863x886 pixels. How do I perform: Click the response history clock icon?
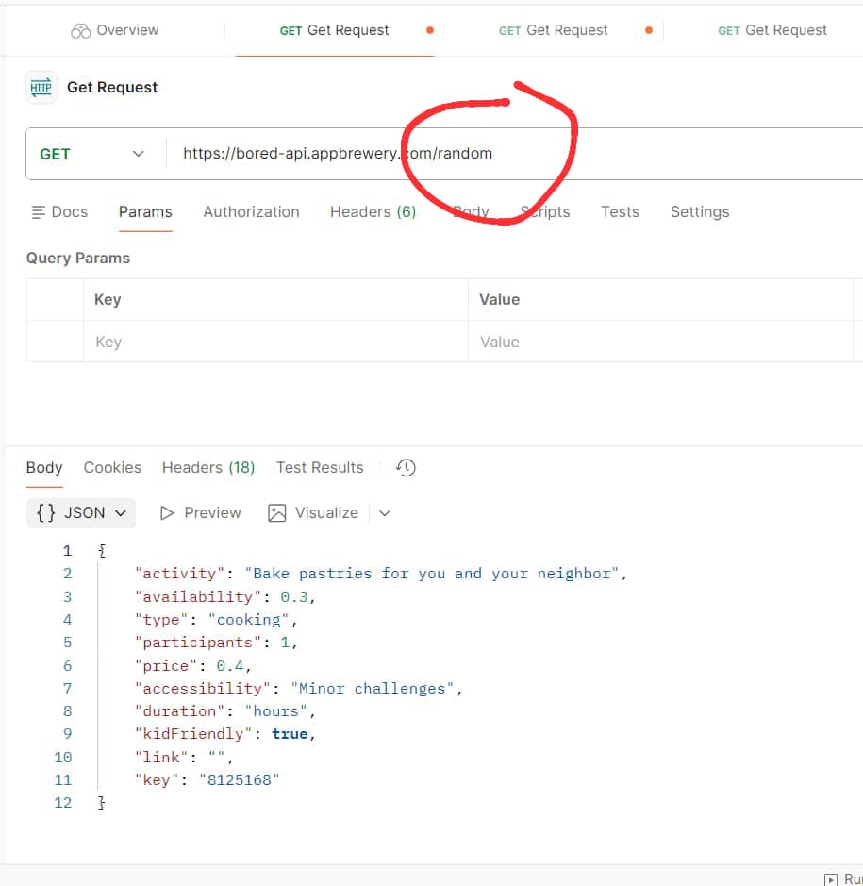(405, 467)
